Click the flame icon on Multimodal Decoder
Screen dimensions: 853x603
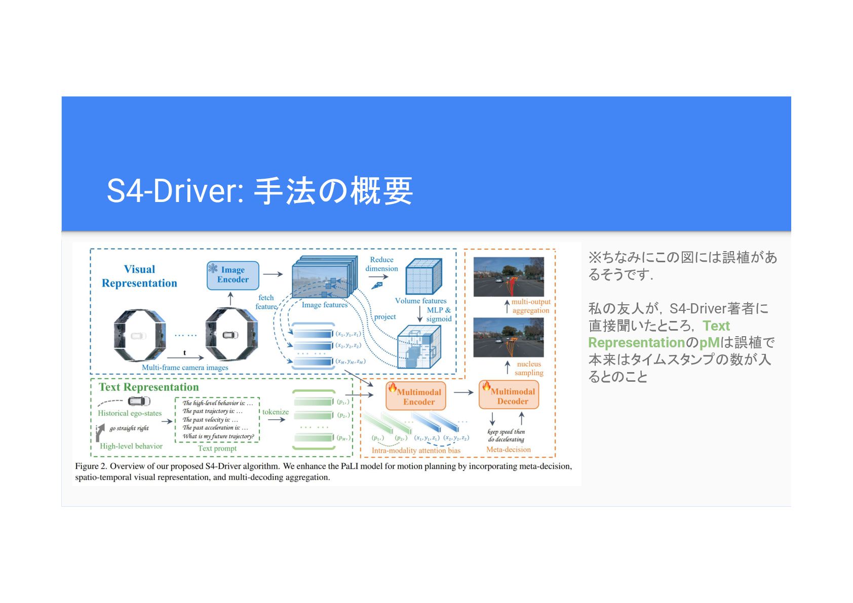486,386
